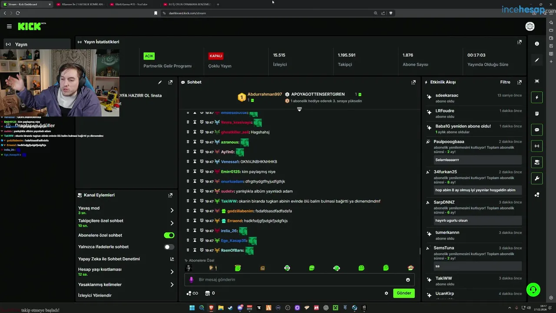
Task: Click the shop icon with 0
Action: (210, 293)
